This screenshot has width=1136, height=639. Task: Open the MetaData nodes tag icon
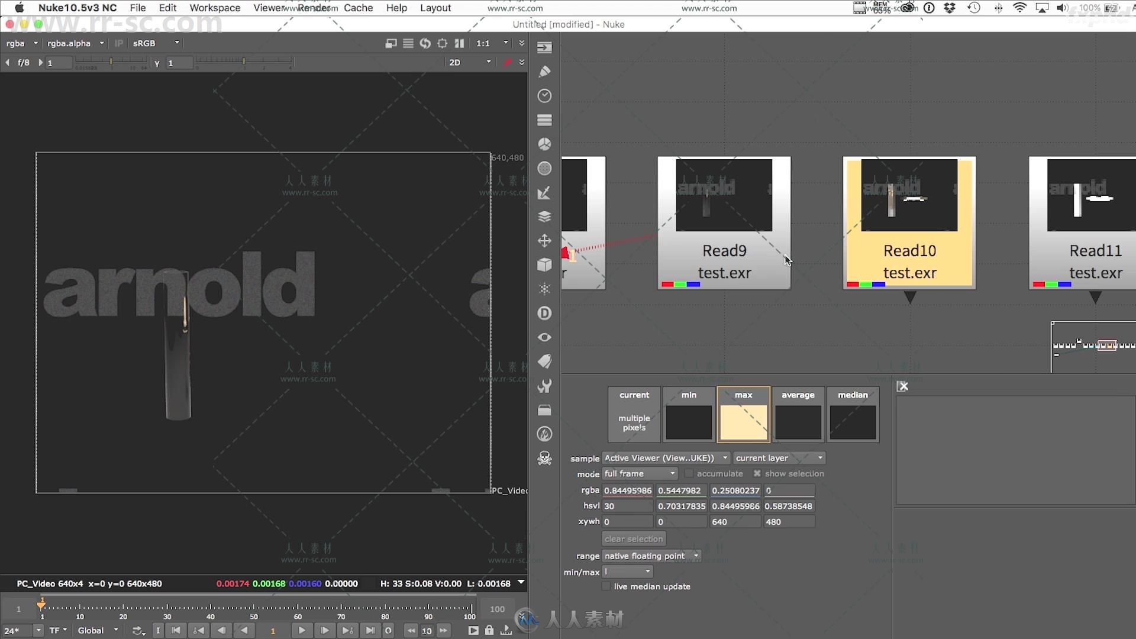544,362
